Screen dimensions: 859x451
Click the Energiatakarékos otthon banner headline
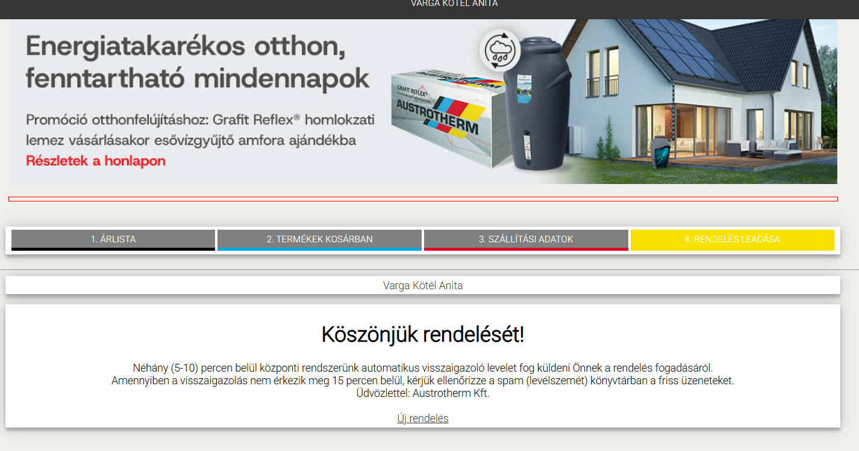click(198, 62)
